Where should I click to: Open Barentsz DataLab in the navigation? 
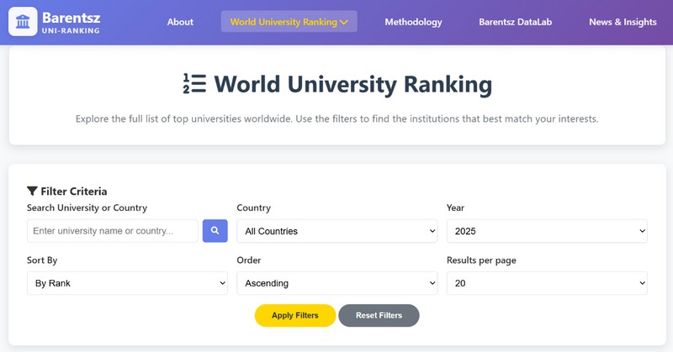coord(516,22)
